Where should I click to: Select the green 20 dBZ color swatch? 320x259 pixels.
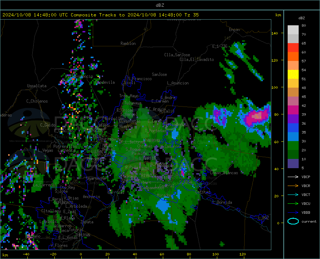tap(293, 146)
